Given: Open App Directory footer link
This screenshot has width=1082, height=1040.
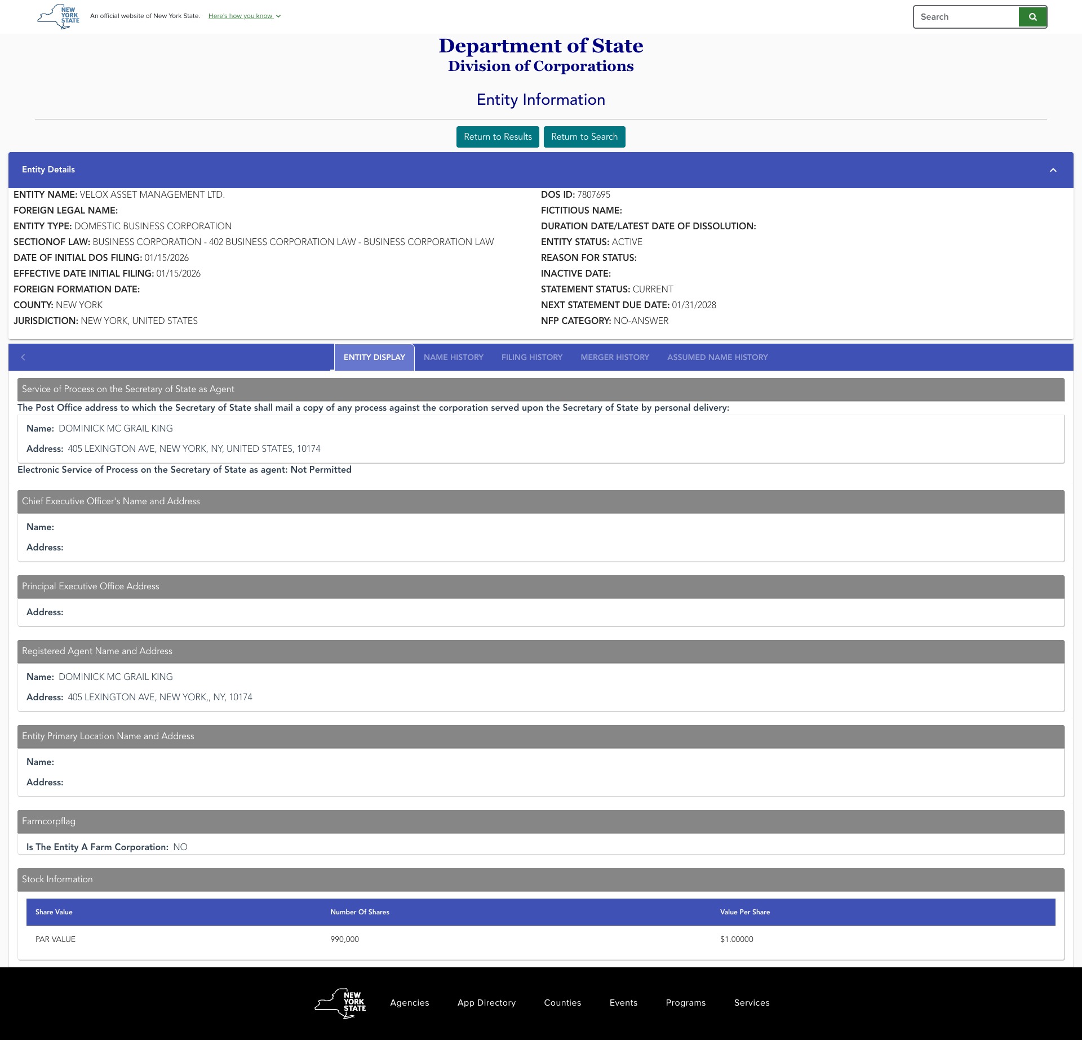Looking at the screenshot, I should (486, 1003).
